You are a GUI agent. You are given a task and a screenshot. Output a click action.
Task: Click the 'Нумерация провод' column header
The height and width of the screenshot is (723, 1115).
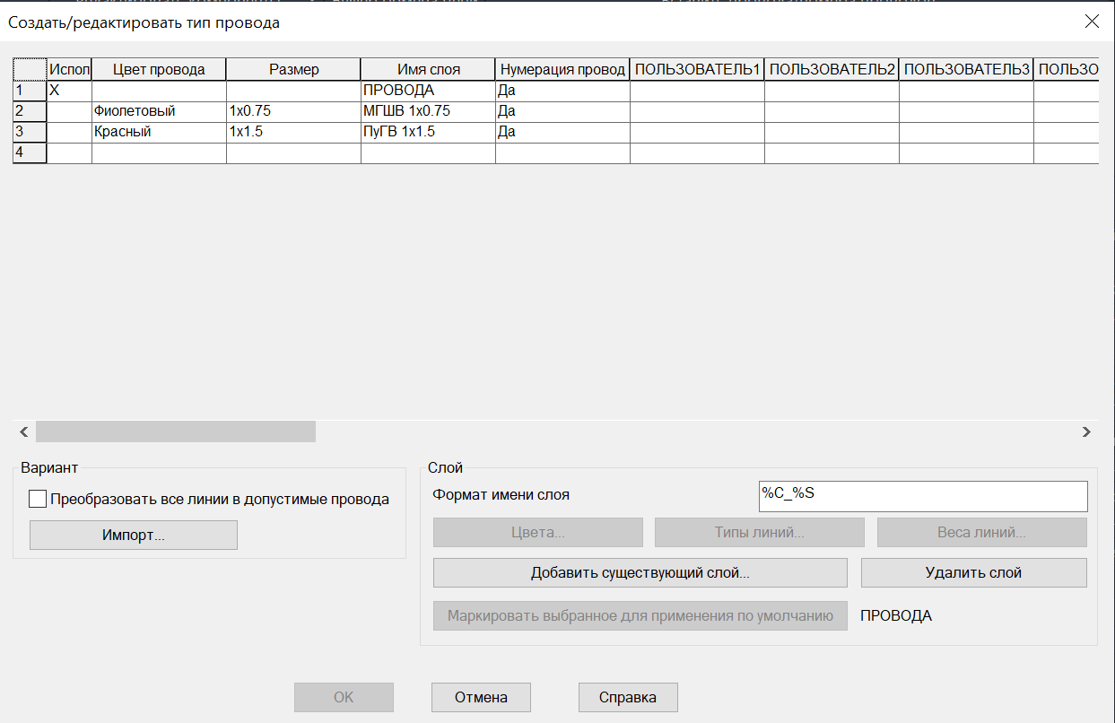(x=562, y=70)
